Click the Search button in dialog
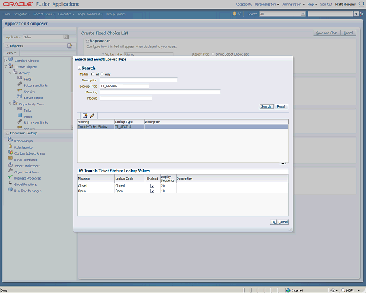This screenshot has height=293, width=366. point(266,106)
